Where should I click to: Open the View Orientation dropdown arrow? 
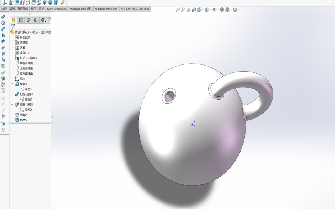pos(203,10)
